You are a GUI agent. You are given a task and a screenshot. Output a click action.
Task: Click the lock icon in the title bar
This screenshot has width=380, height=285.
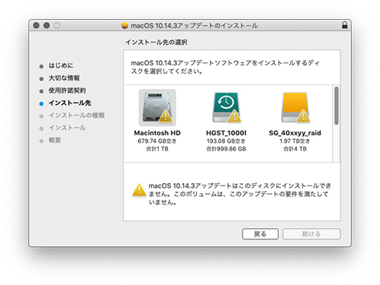coord(344,25)
